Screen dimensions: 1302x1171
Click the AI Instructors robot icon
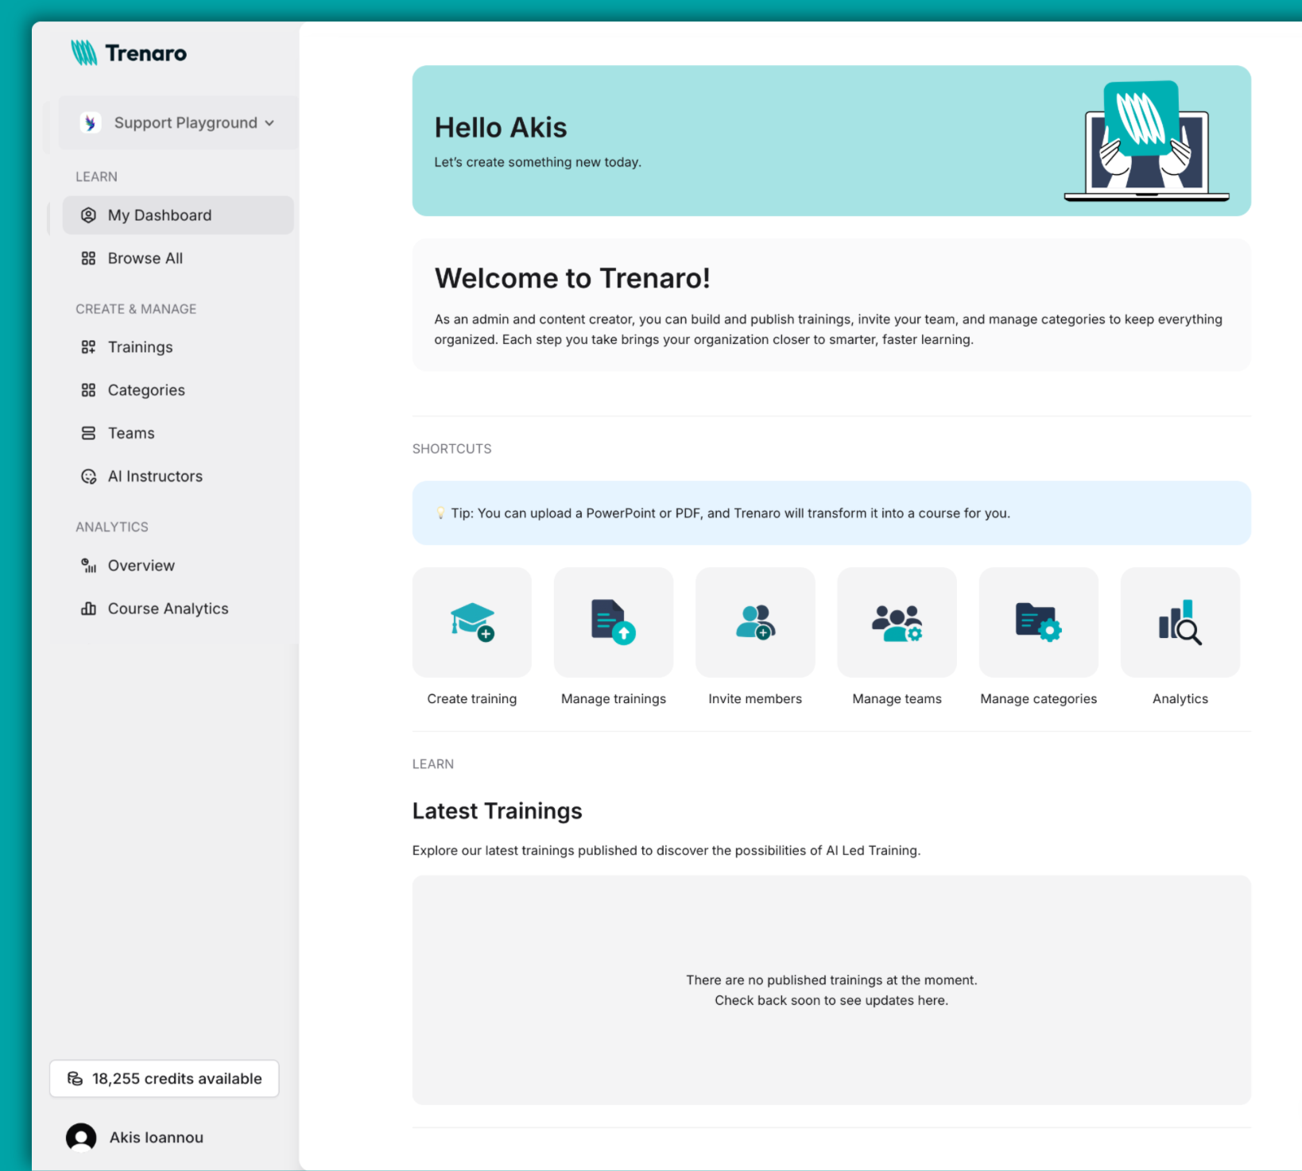pyautogui.click(x=89, y=476)
